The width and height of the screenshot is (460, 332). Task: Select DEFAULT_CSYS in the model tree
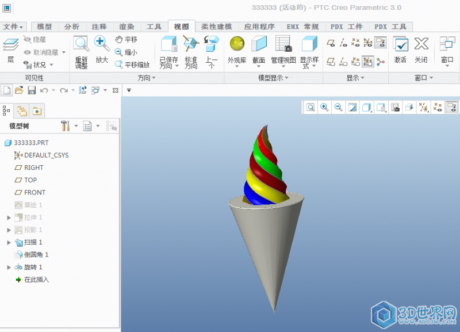point(41,155)
